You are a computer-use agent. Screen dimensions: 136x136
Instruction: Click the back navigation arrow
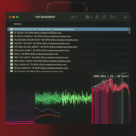point(24,17)
